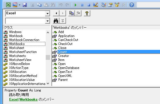This screenshot has width=160, height=104.
Task: Select the OpenXML method
Action: coord(65,76)
